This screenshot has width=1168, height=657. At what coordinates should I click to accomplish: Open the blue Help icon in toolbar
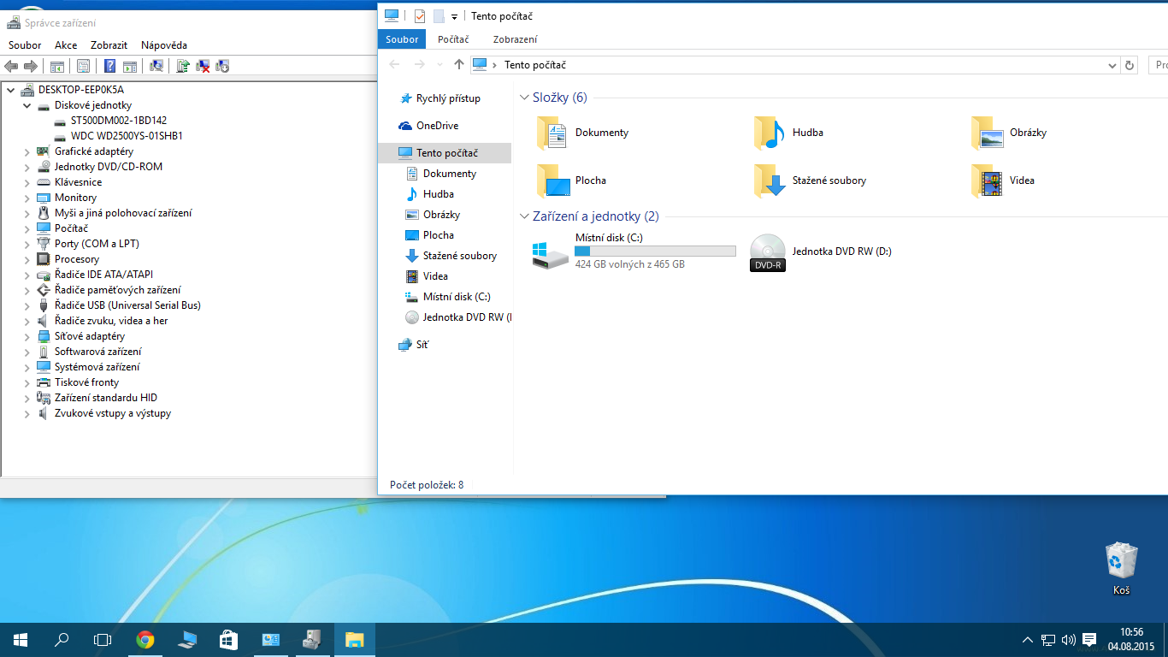109,66
